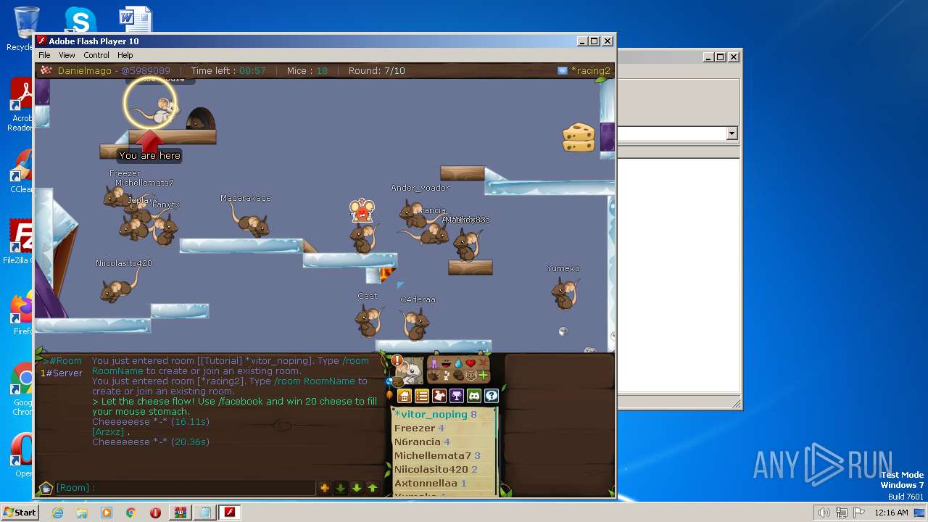Select Michellemata7 in the player list
This screenshot has height=522, width=928.
point(437,455)
